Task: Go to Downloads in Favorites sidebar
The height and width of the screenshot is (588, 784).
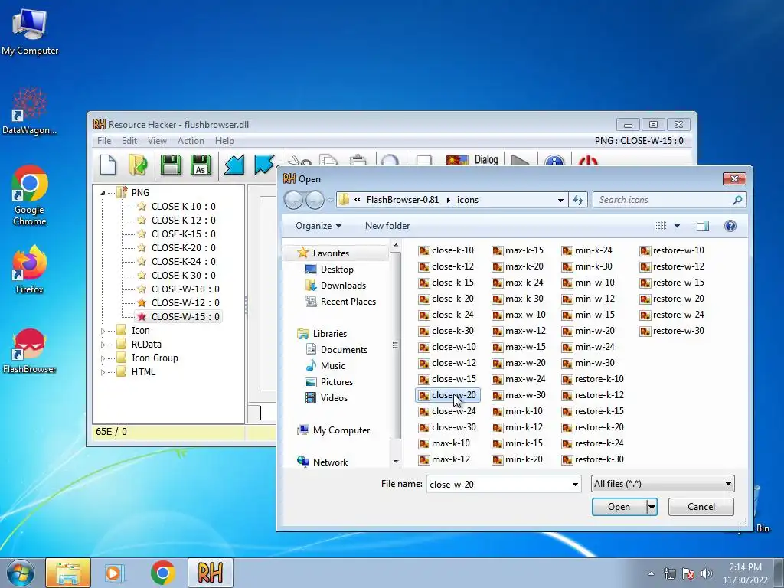Action: pyautogui.click(x=343, y=286)
